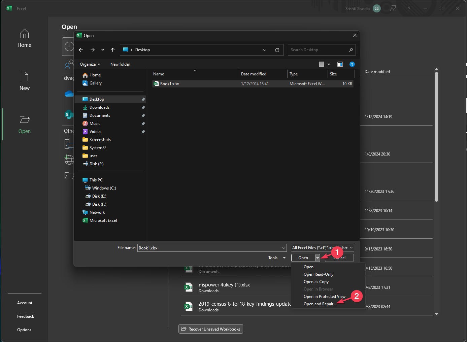Refresh the Desktop folder view
The width and height of the screenshot is (467, 342).
click(x=277, y=49)
